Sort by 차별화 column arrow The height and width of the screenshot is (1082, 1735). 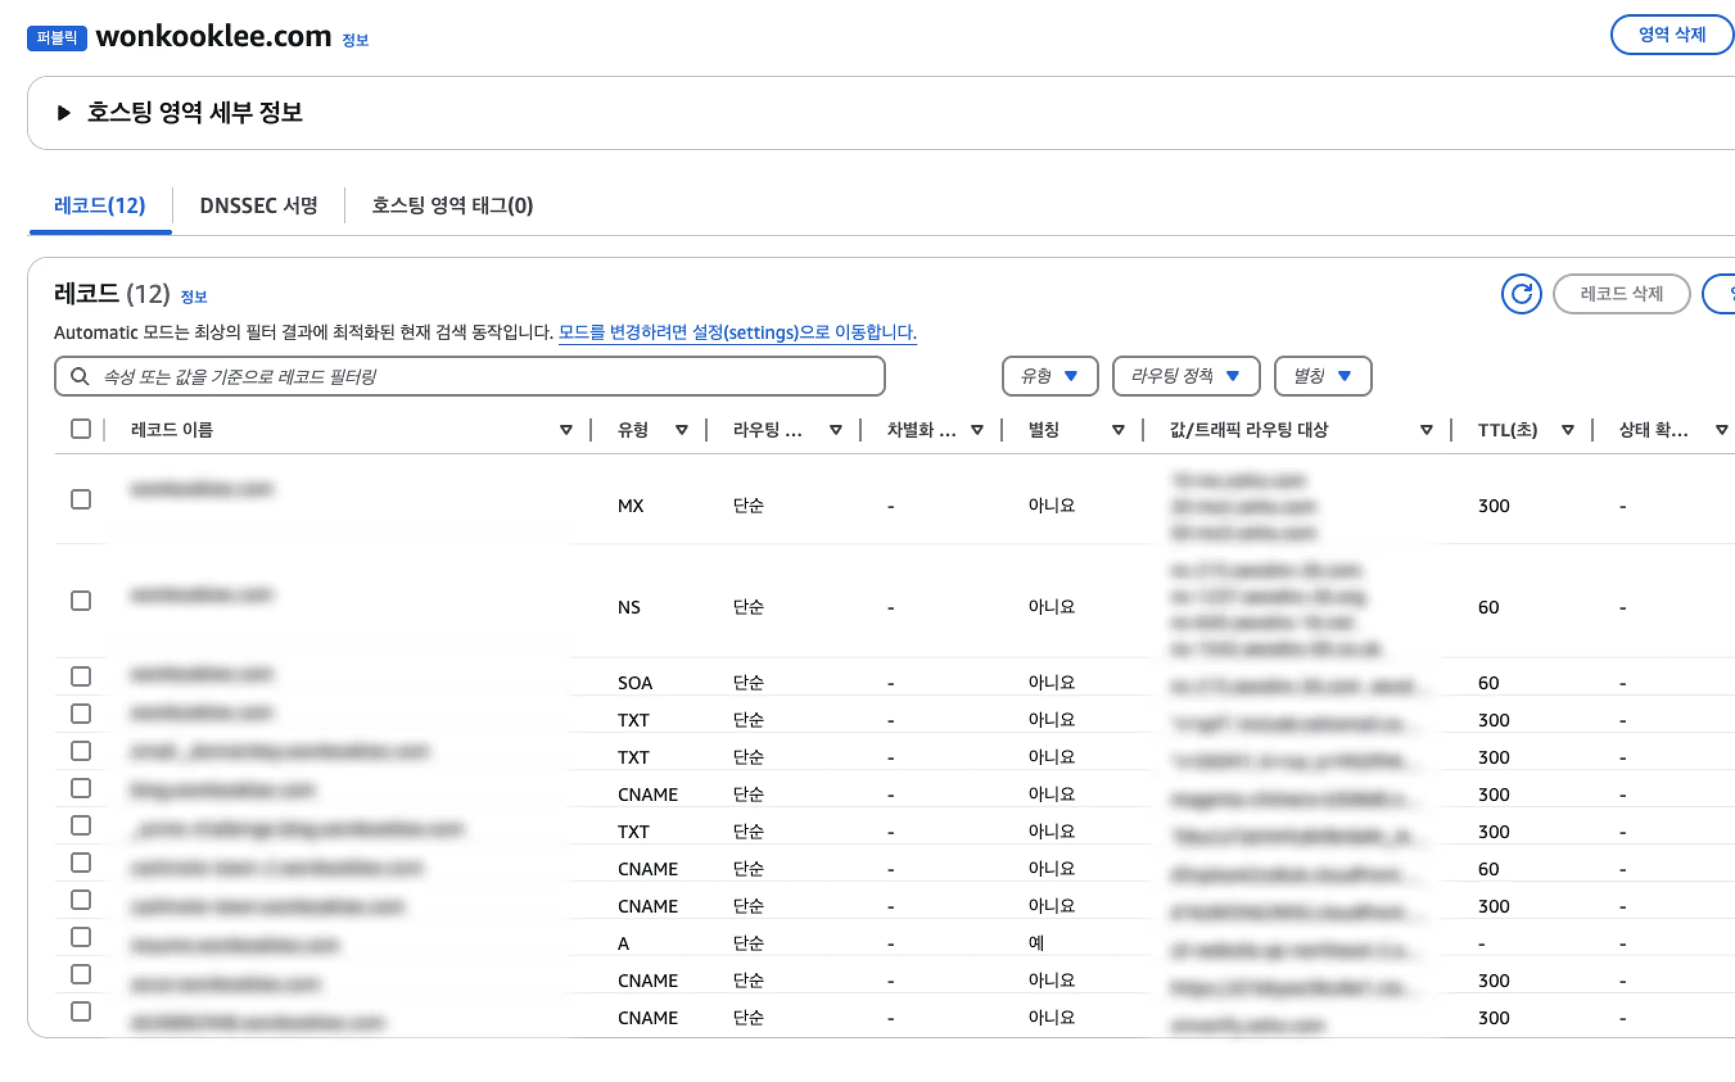(x=977, y=430)
